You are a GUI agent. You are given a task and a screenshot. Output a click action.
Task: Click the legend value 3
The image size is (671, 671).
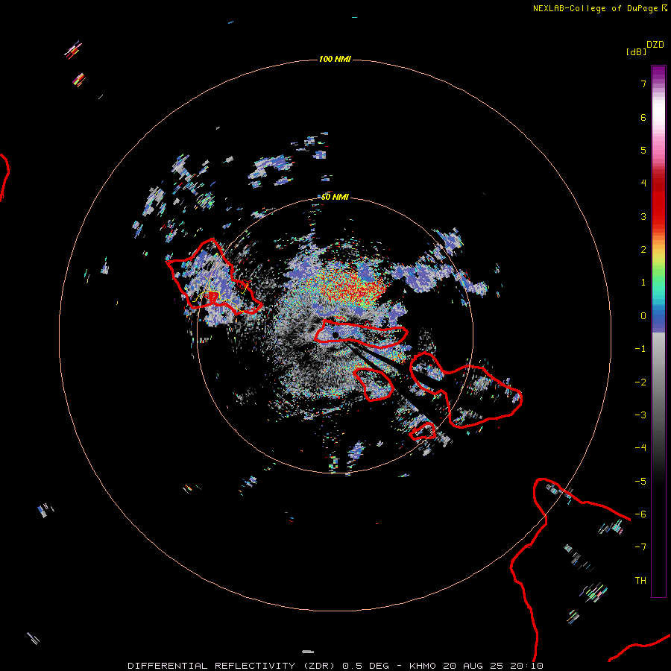tap(643, 216)
